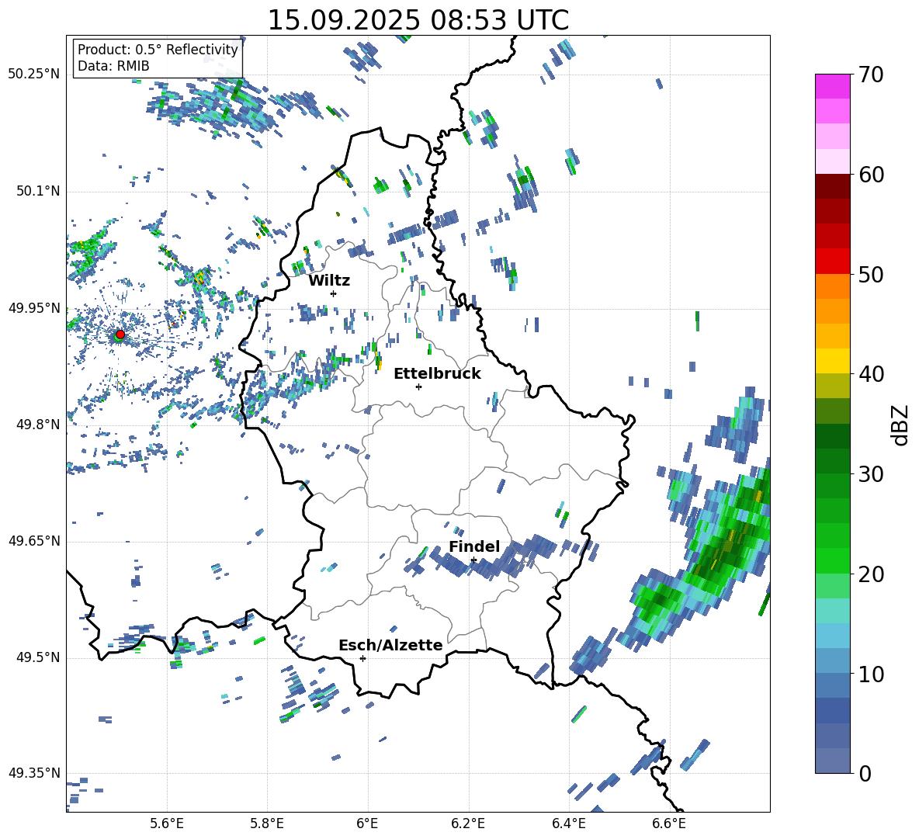Pick the orange colorbar swatch just below 50
919x839 pixels.
pyautogui.click(x=832, y=286)
